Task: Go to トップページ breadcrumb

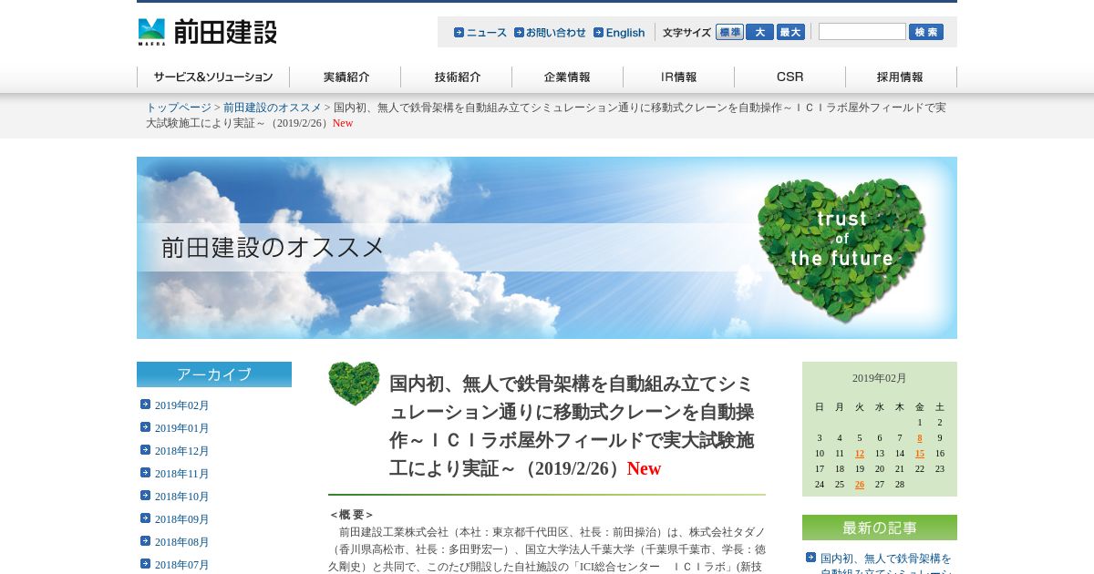Action: click(x=179, y=108)
